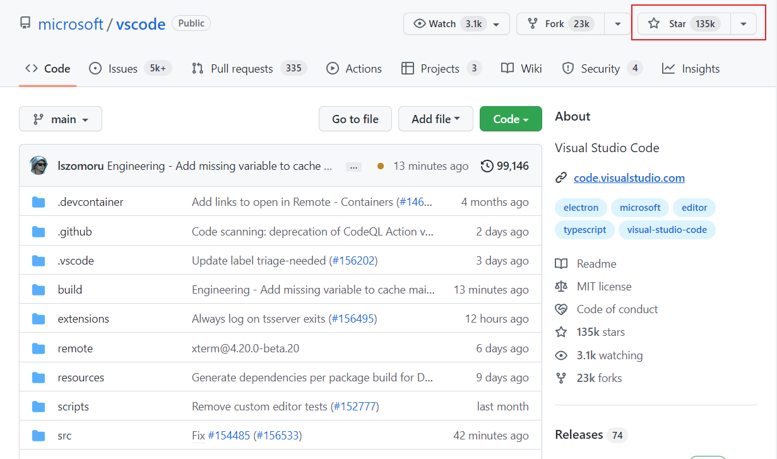Image resolution: width=777 pixels, height=459 pixels.
Task: Click the .github folder icon
Action: coord(39,232)
